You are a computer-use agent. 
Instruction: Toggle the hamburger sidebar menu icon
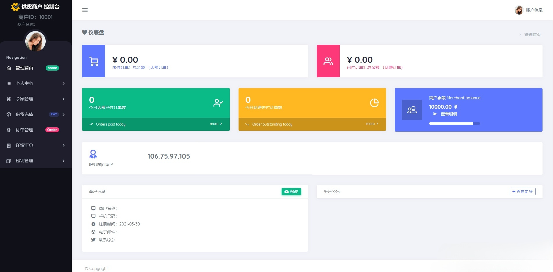pyautogui.click(x=85, y=10)
